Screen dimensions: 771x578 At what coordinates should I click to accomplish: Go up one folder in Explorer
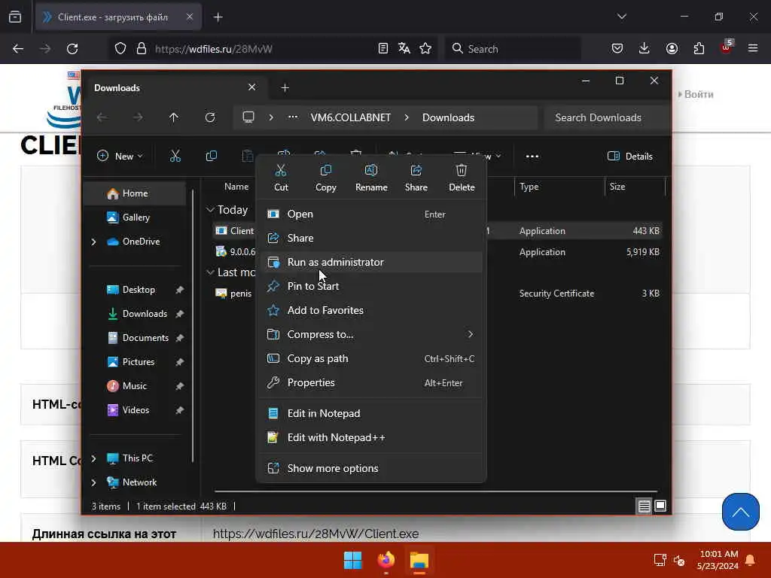[x=174, y=117]
